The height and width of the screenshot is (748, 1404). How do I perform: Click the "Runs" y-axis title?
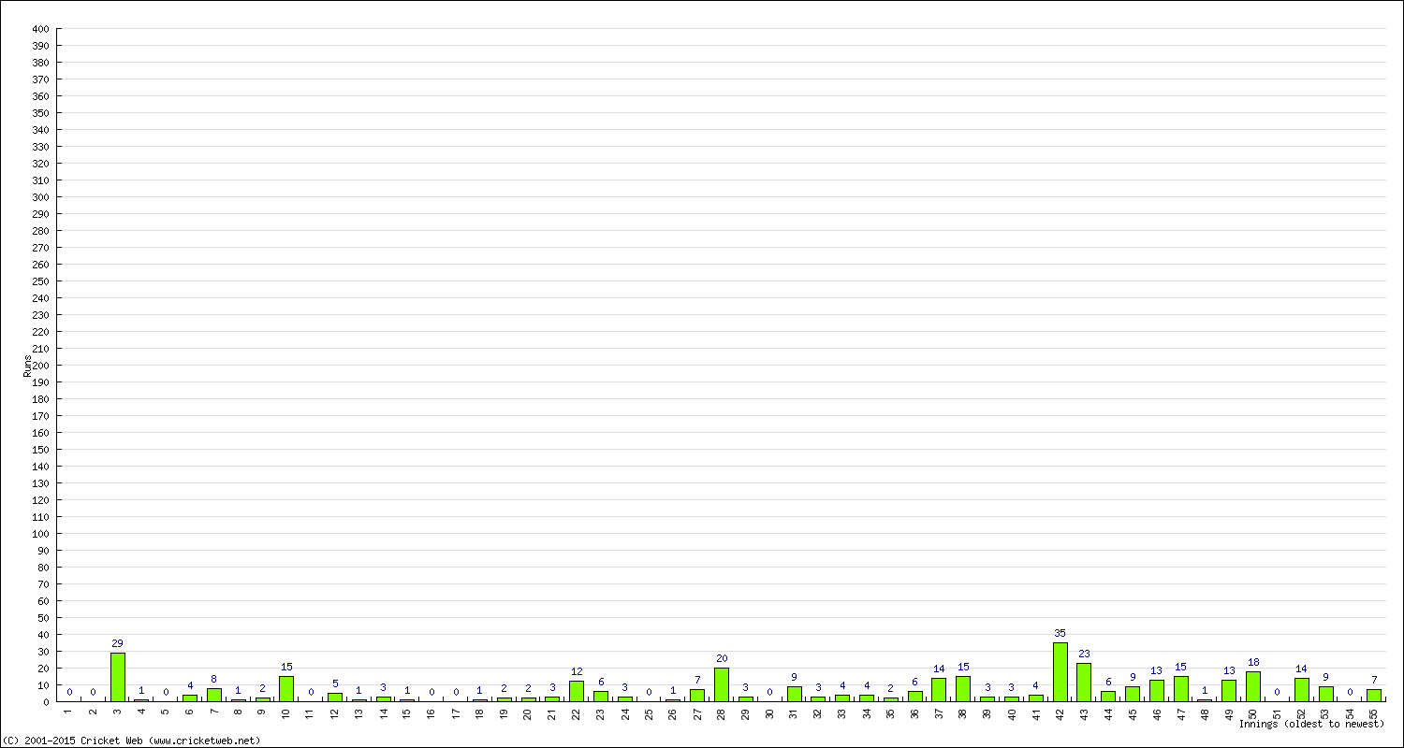27,366
